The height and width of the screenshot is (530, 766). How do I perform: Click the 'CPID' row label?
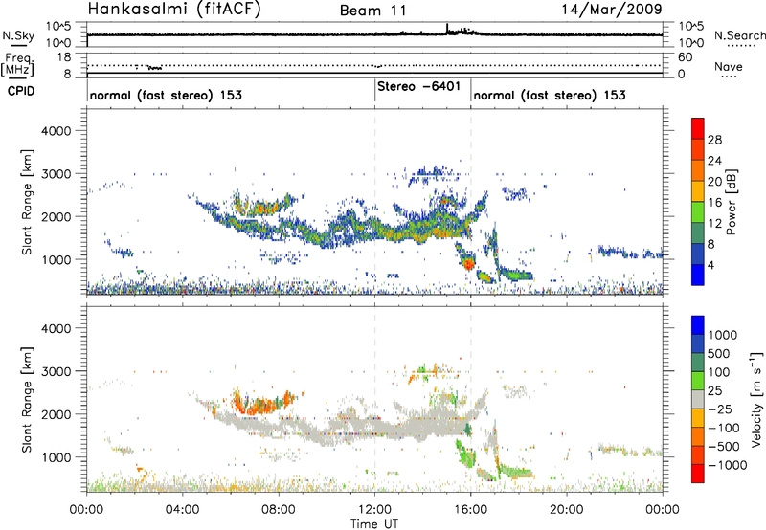pyautogui.click(x=21, y=91)
